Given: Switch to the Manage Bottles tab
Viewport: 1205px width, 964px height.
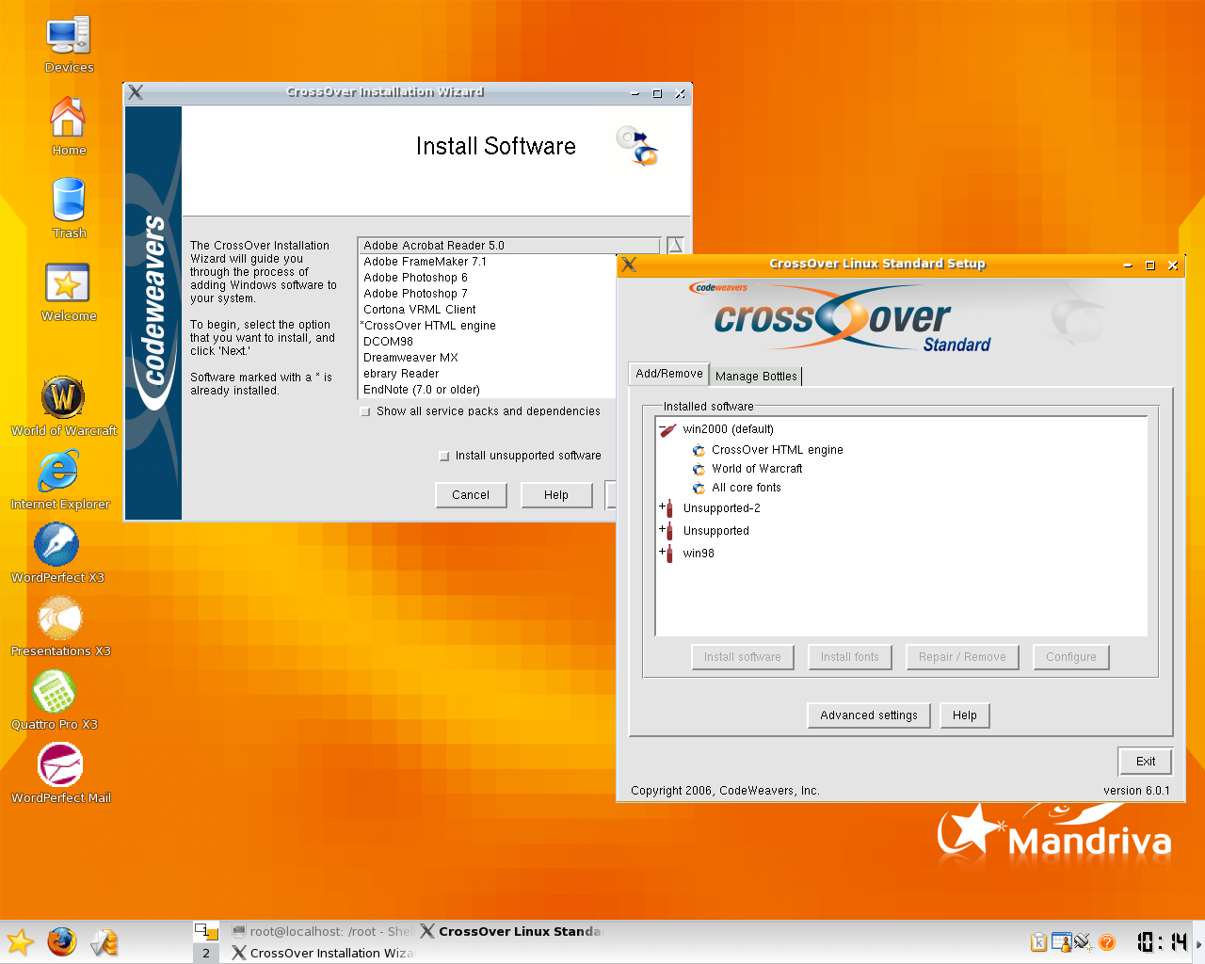Looking at the screenshot, I should point(756,377).
